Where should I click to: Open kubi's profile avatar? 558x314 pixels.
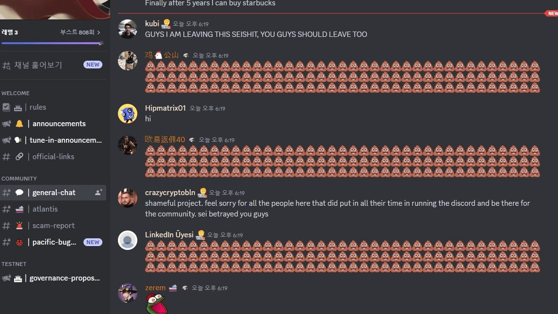(x=128, y=29)
